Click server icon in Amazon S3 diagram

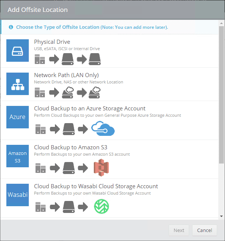click(x=40, y=168)
